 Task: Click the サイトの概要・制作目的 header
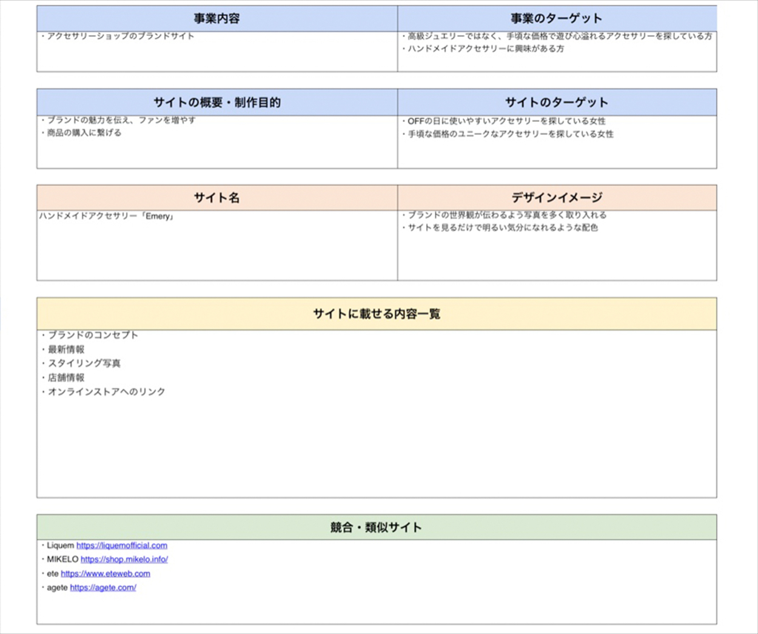[216, 103]
